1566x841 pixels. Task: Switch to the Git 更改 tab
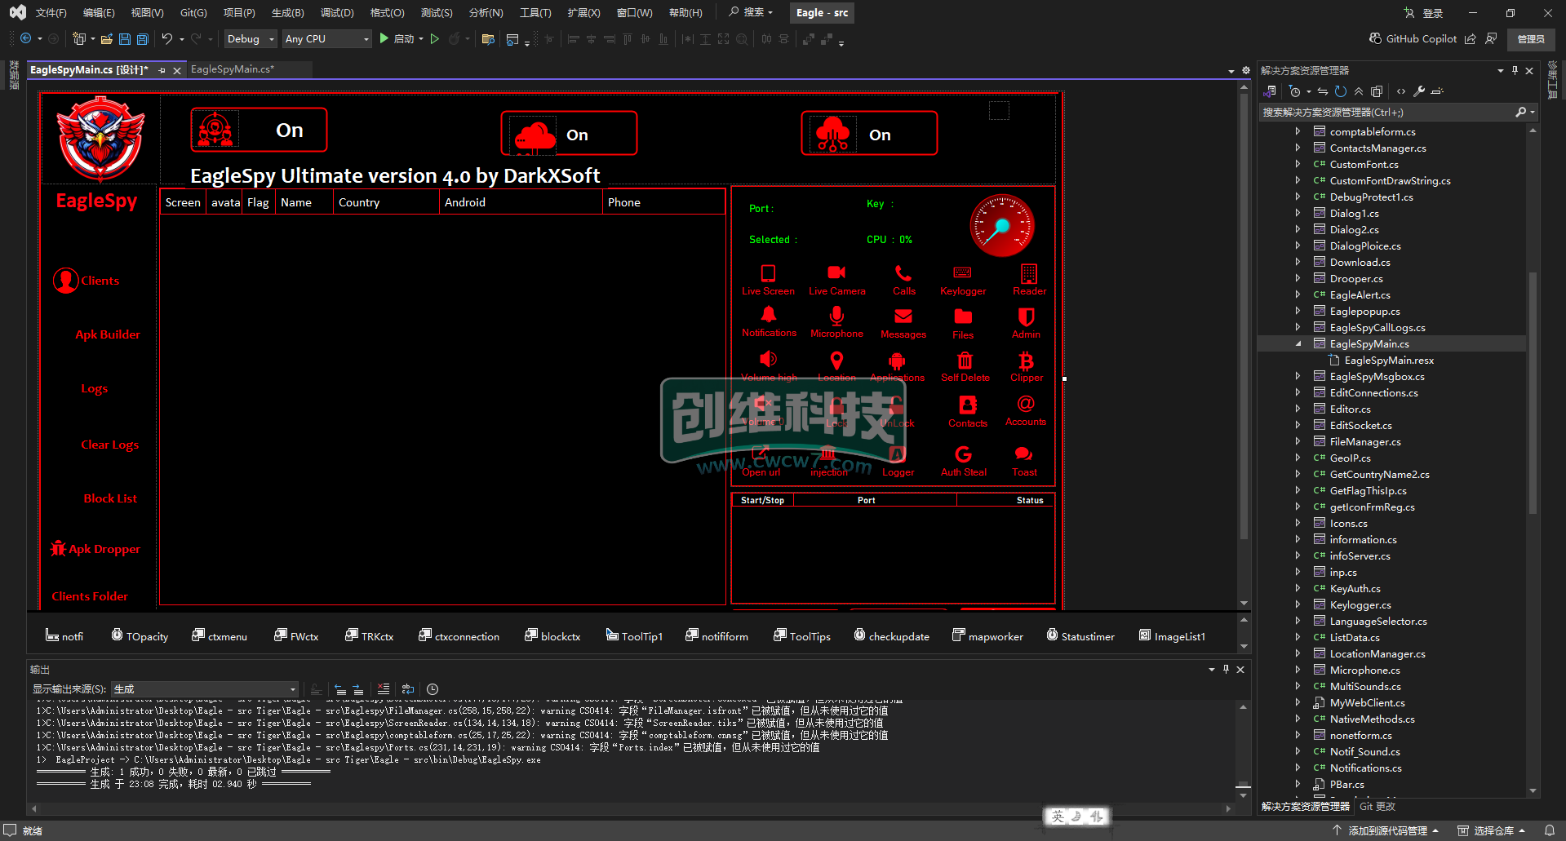(x=1377, y=806)
